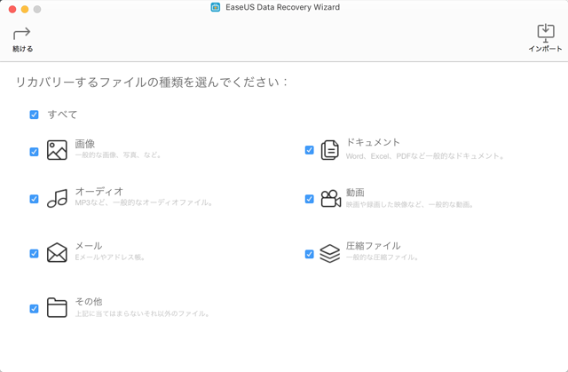Viewport: 568px width, 372px height.
Task: Click the 画像 picture icon
Action: coord(57,150)
